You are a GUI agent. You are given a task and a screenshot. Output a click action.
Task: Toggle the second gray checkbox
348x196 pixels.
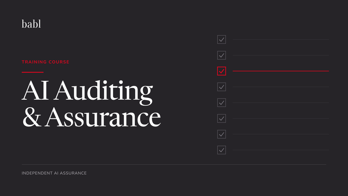click(x=222, y=55)
